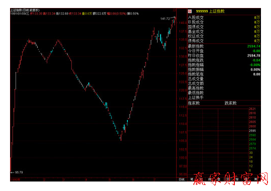
Task: Select the 最新指数 row
Action: [224, 46]
